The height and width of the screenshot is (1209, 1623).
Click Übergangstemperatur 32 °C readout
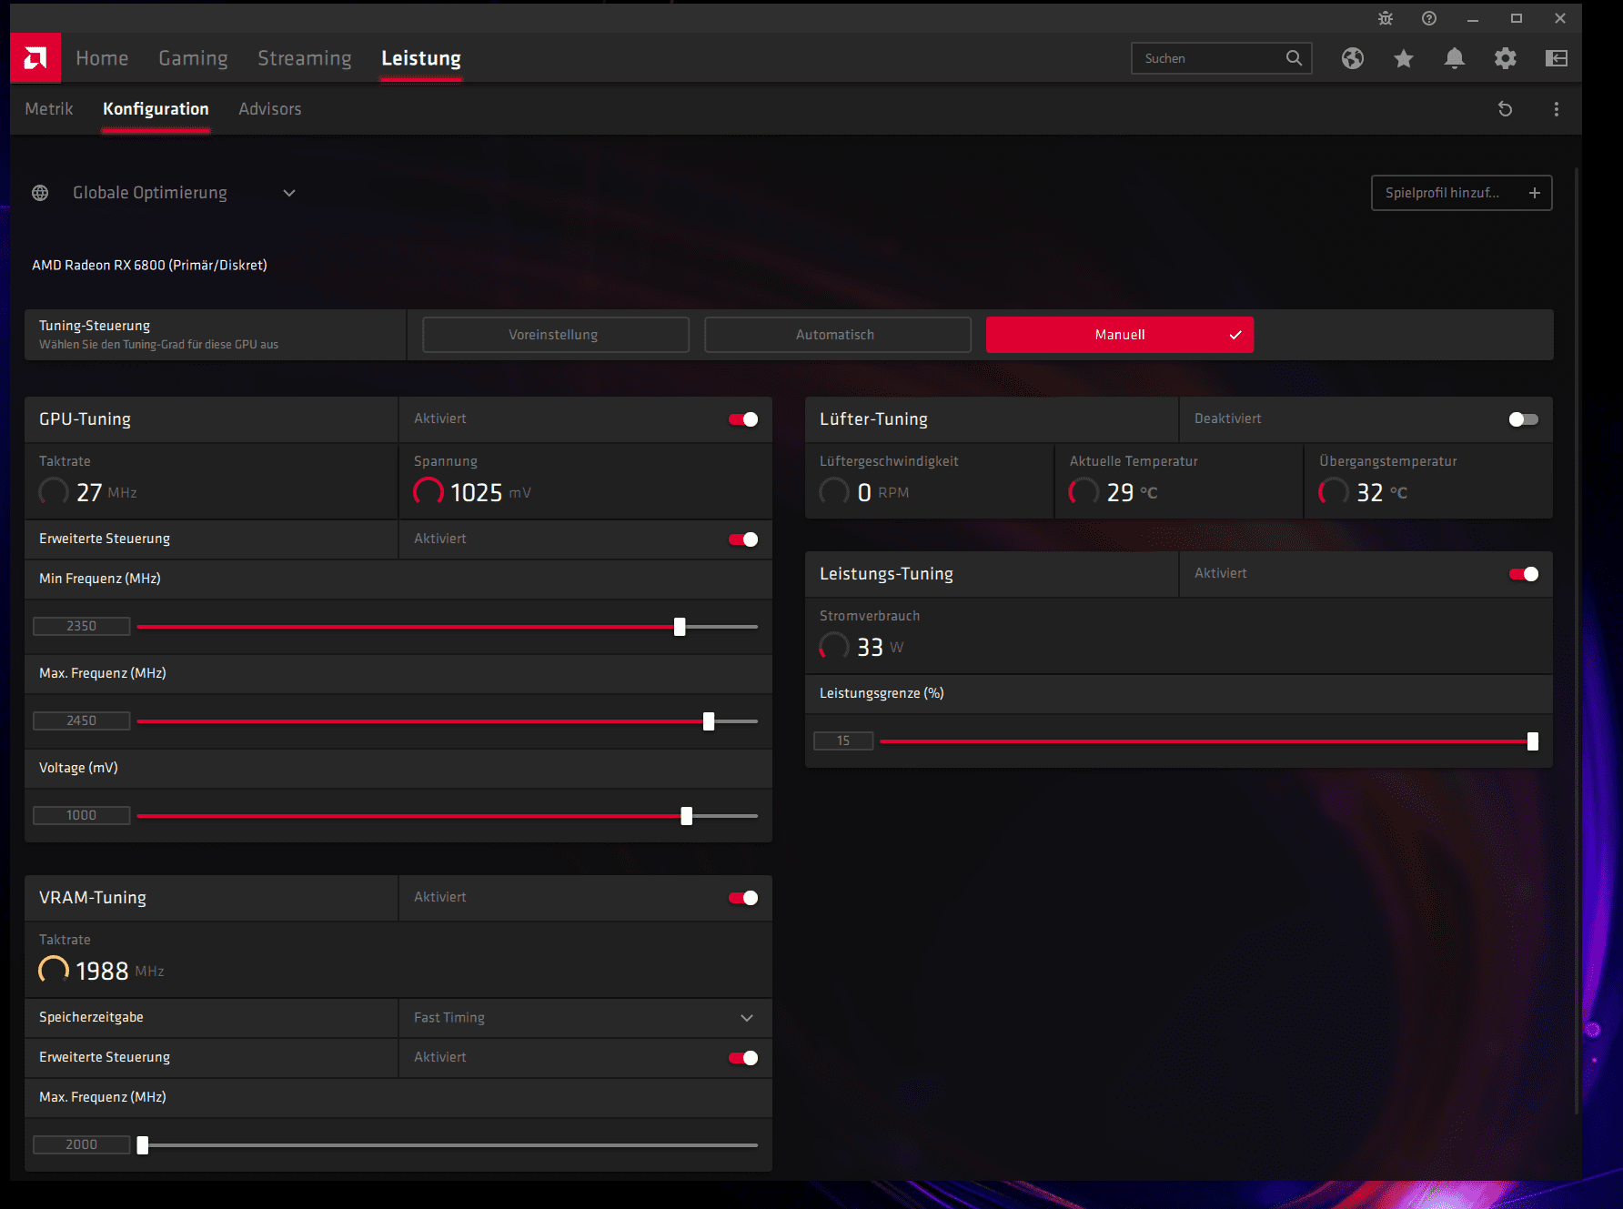(x=1363, y=492)
